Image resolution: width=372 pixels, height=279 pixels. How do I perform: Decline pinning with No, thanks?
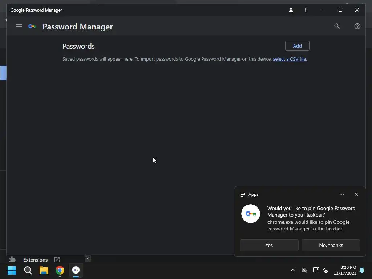[331, 245]
